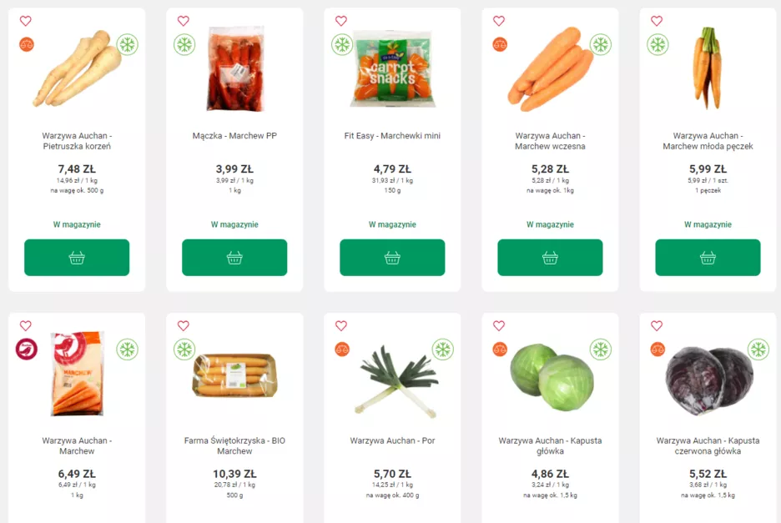Heart the Mączka Marchew PP product
This screenshot has width=781, height=523.
[x=183, y=21]
